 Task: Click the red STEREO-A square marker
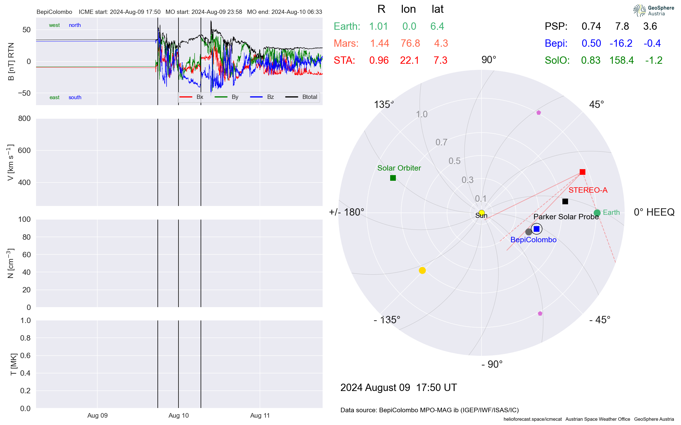(583, 172)
